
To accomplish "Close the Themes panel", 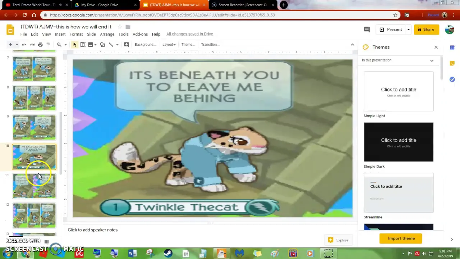I will pos(436,47).
